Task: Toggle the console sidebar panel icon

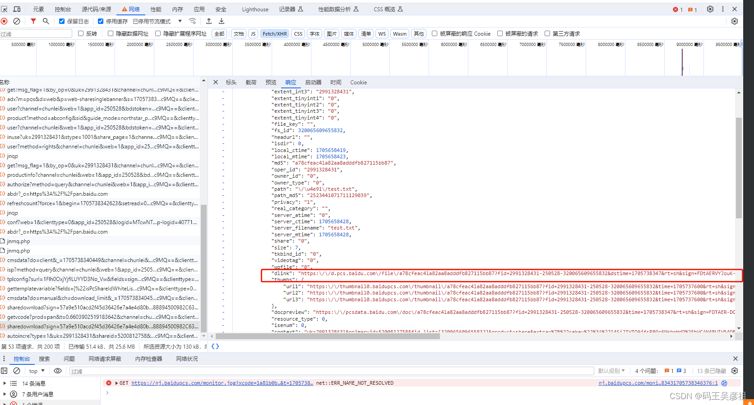Action: click(4, 371)
